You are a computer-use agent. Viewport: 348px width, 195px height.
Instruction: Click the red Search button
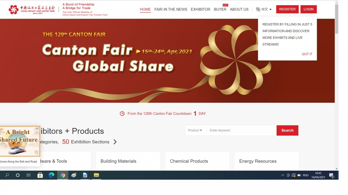click(287, 130)
